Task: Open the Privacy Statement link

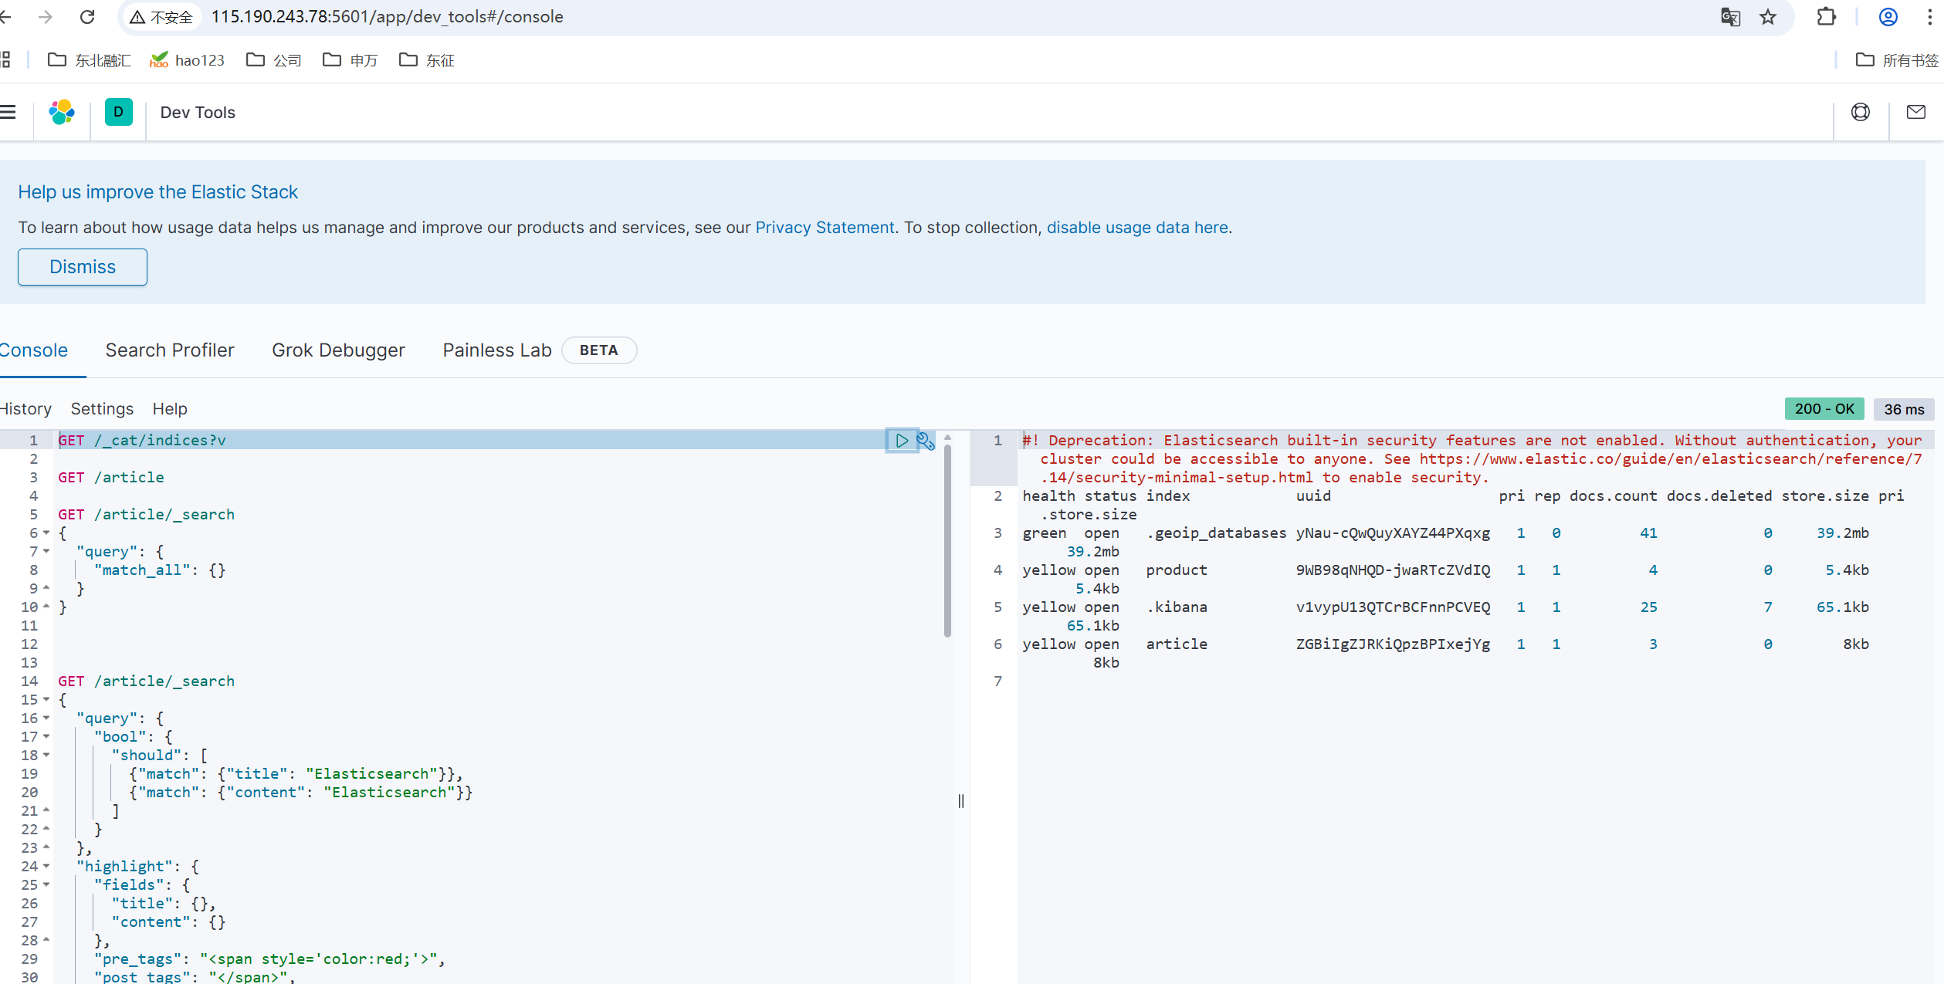Action: [825, 228]
